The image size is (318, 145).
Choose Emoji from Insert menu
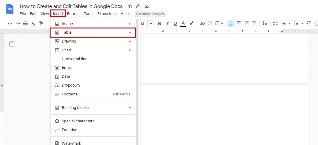click(x=93, y=68)
